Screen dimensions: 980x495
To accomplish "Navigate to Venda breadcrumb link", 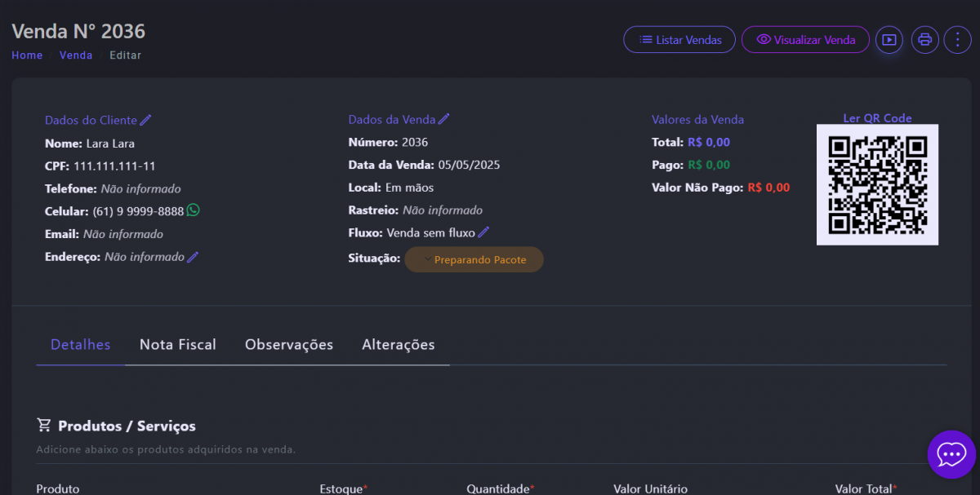I will coord(76,55).
